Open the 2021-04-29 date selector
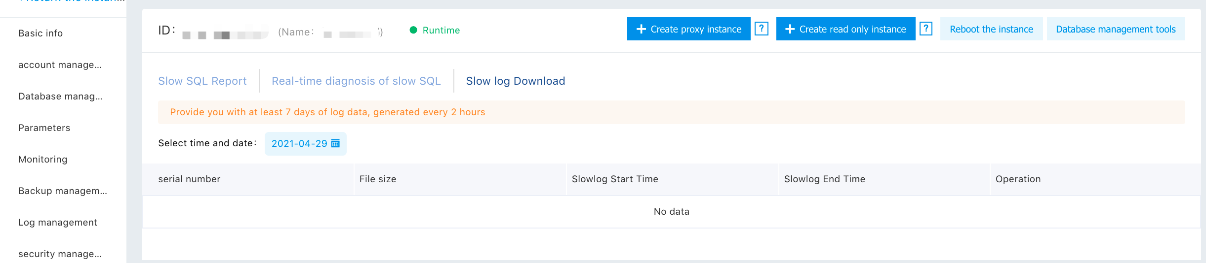Screen dimensions: 1206x263 (x=299, y=143)
